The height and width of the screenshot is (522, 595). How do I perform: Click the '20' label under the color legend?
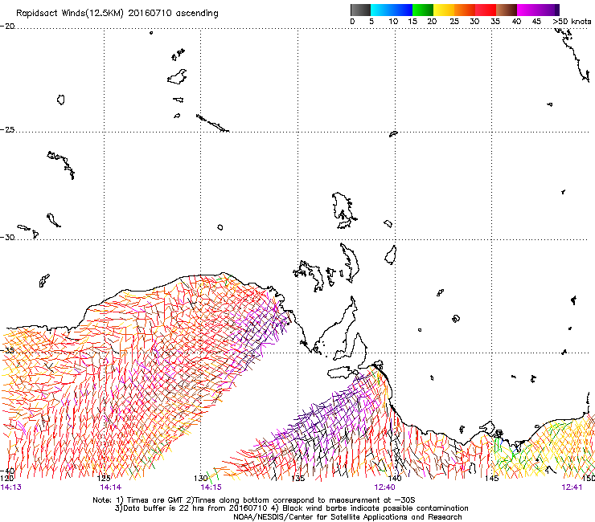432,22
